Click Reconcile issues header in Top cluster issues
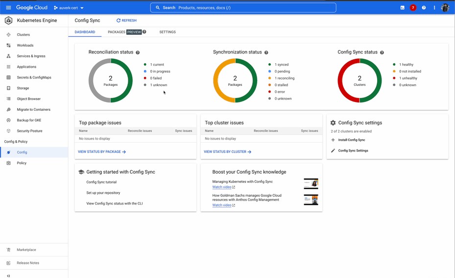455x278 pixels. [x=266, y=131]
